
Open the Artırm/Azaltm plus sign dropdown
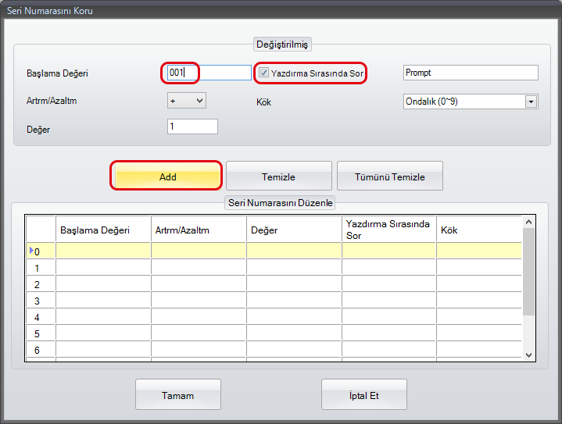pos(187,101)
